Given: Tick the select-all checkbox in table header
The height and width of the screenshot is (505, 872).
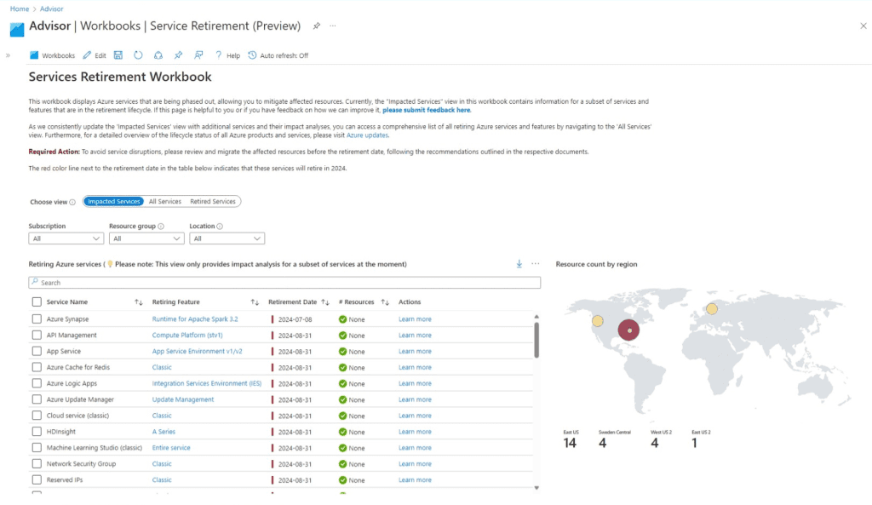Looking at the screenshot, I should point(37,302).
